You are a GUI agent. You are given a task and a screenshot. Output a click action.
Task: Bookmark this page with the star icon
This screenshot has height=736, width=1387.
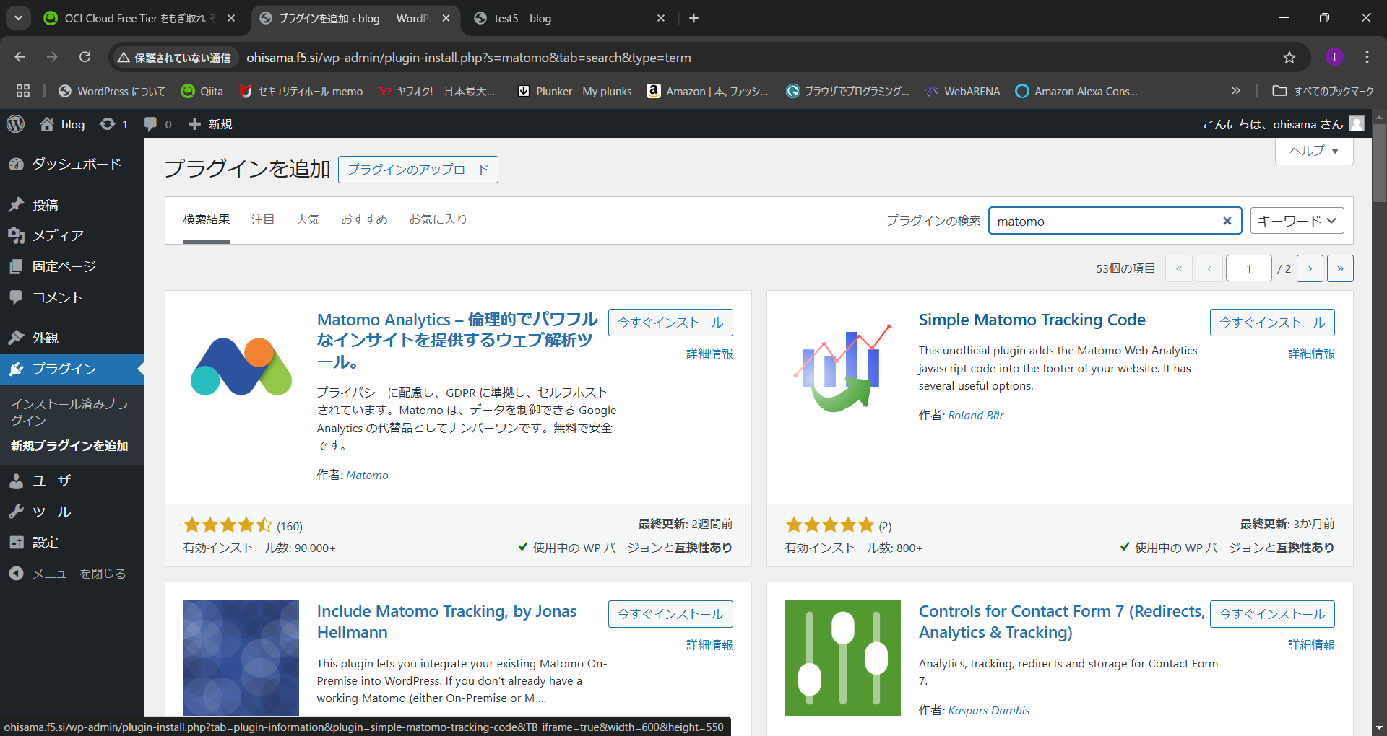(x=1289, y=57)
